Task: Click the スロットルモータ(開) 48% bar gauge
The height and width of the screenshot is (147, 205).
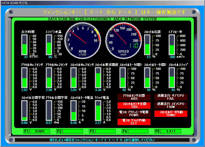Action: 123,78
